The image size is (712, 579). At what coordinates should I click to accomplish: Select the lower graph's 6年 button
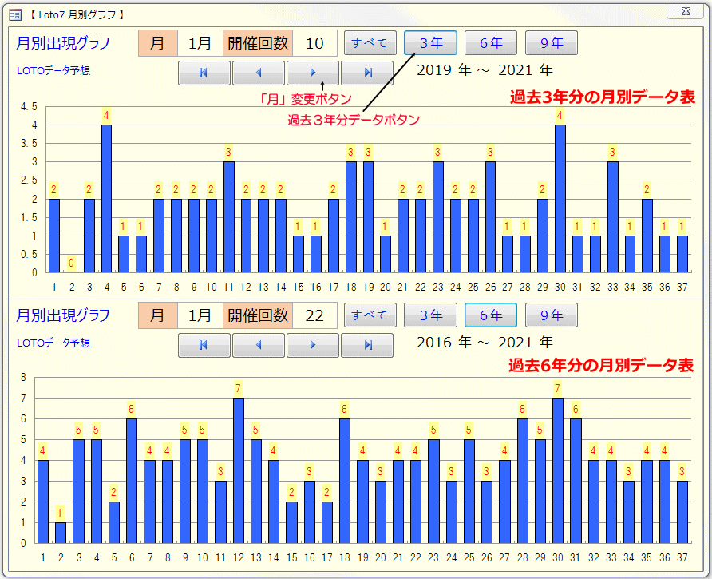click(x=491, y=315)
